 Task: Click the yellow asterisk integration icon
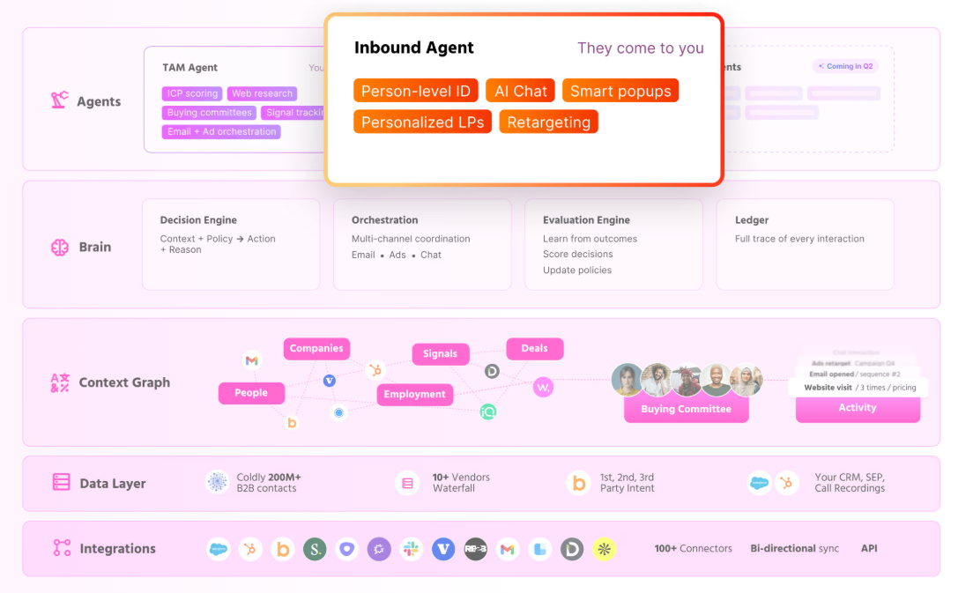(604, 549)
